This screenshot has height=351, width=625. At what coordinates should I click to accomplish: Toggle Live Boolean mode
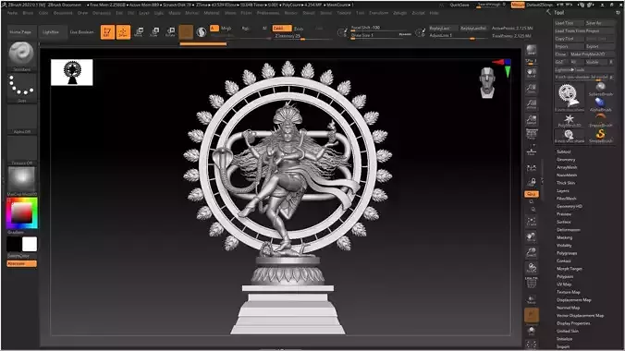pyautogui.click(x=81, y=32)
